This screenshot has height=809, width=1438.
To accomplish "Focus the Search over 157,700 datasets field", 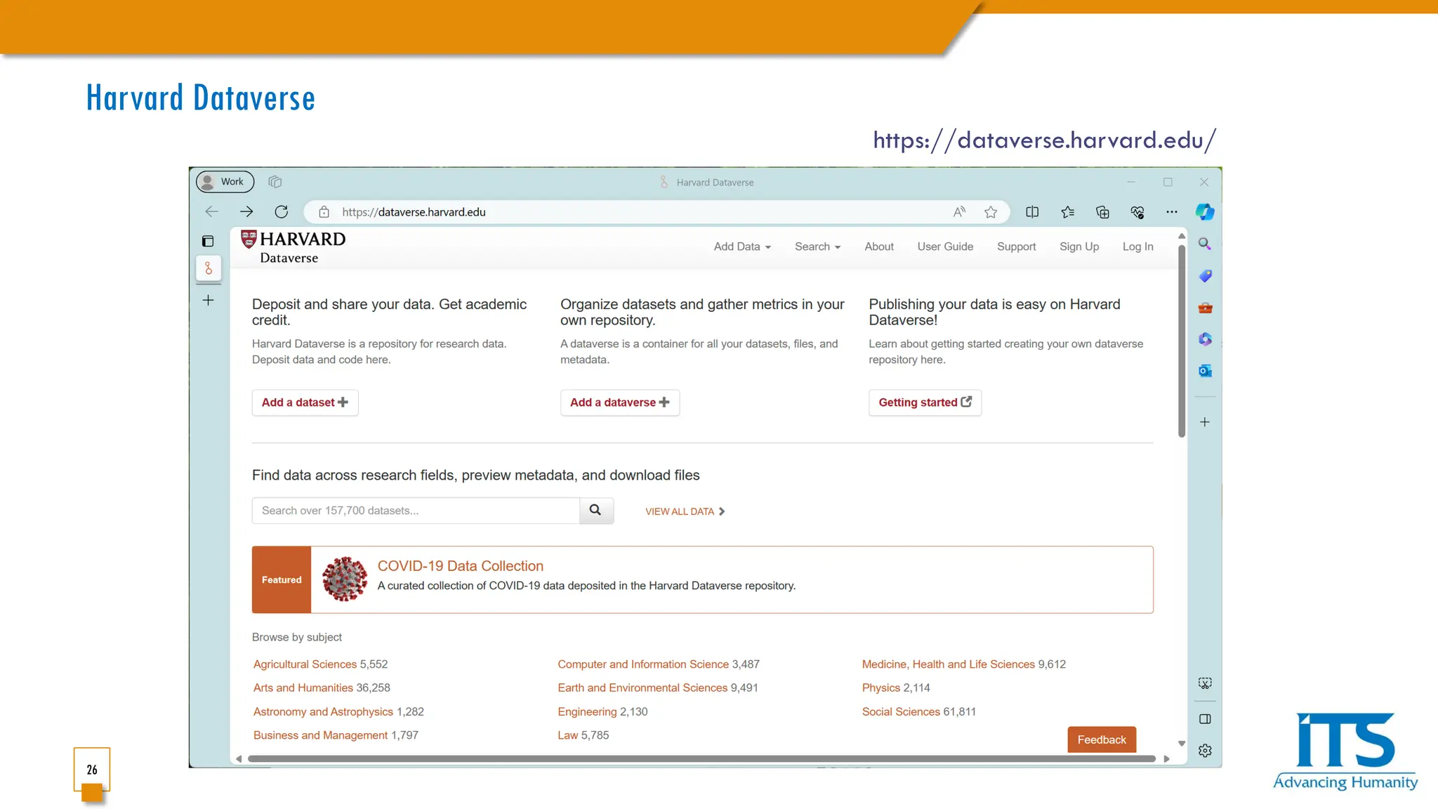I will click(416, 511).
